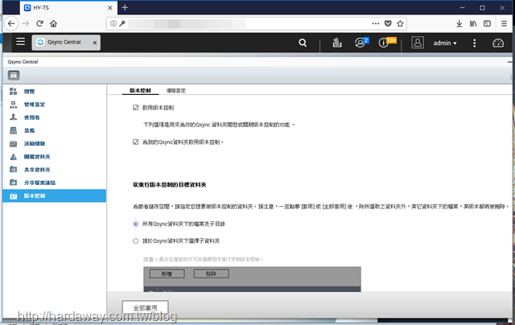Select choose subfolders under Qsync radio
Screen dimensions: 515x325
click(x=135, y=241)
